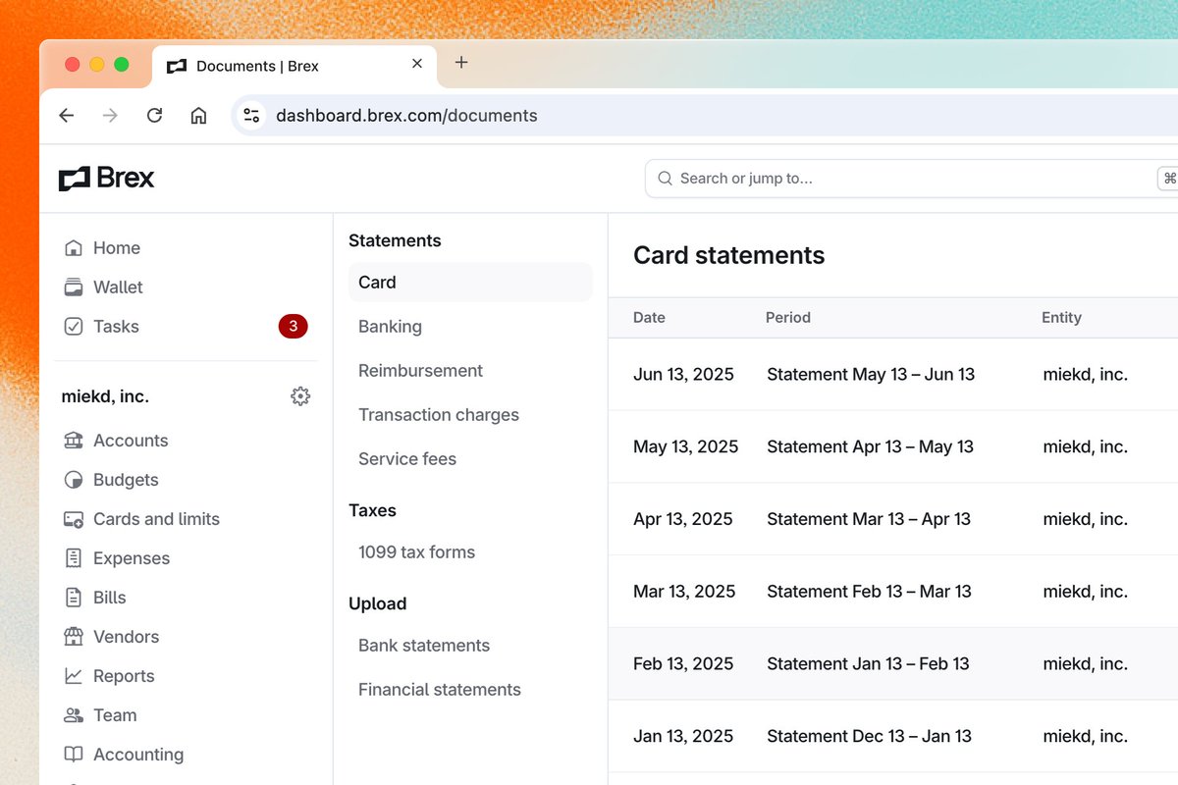Click the command-key shortcut badge in search
1178x785 pixels.
coord(1168,179)
